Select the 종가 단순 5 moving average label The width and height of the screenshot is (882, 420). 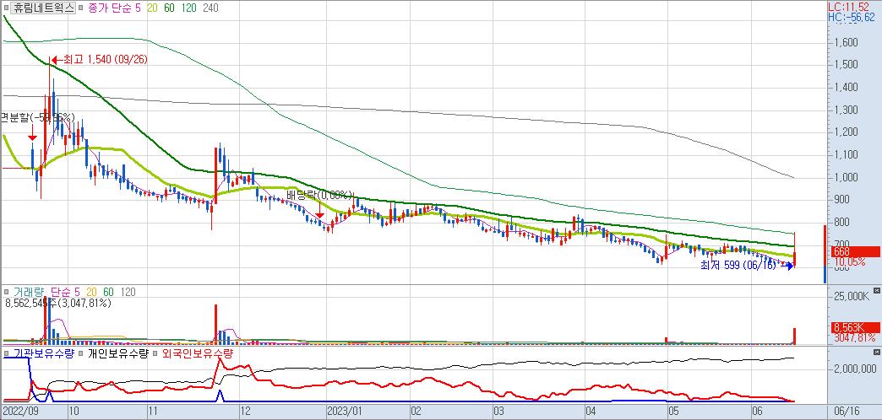coord(115,8)
